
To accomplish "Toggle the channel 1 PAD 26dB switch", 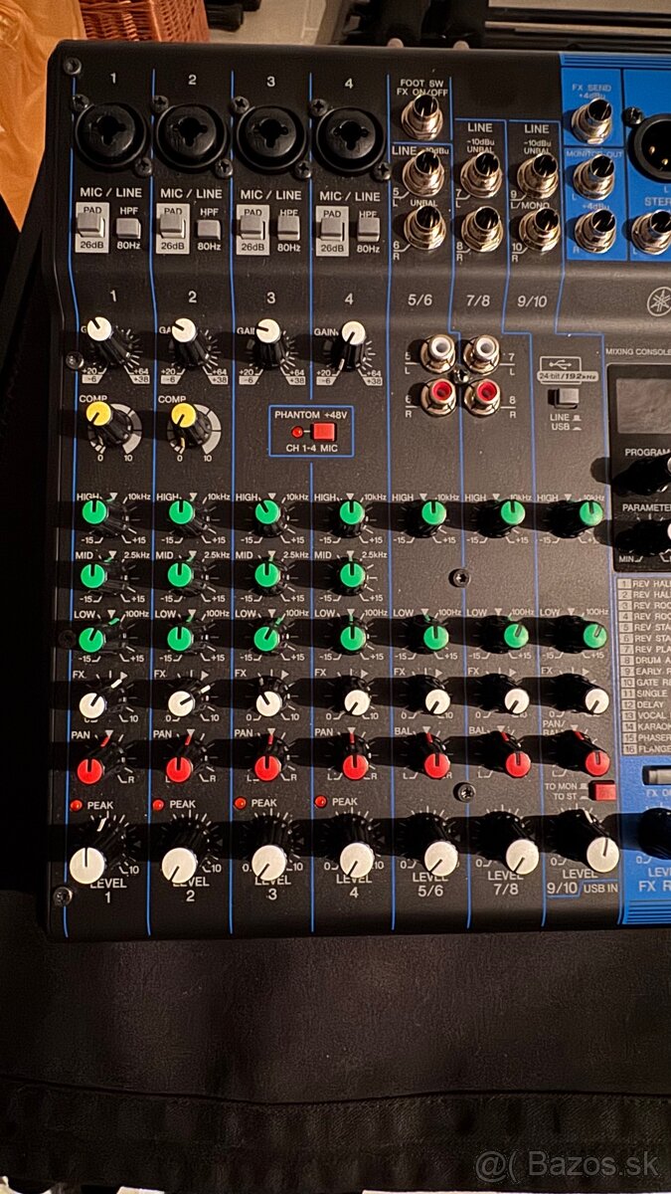I will point(91,223).
